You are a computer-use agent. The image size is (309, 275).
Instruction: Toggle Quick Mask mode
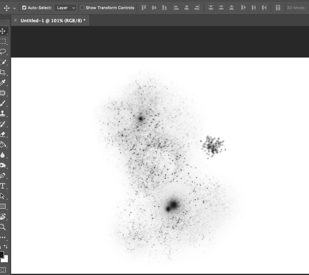3,270
